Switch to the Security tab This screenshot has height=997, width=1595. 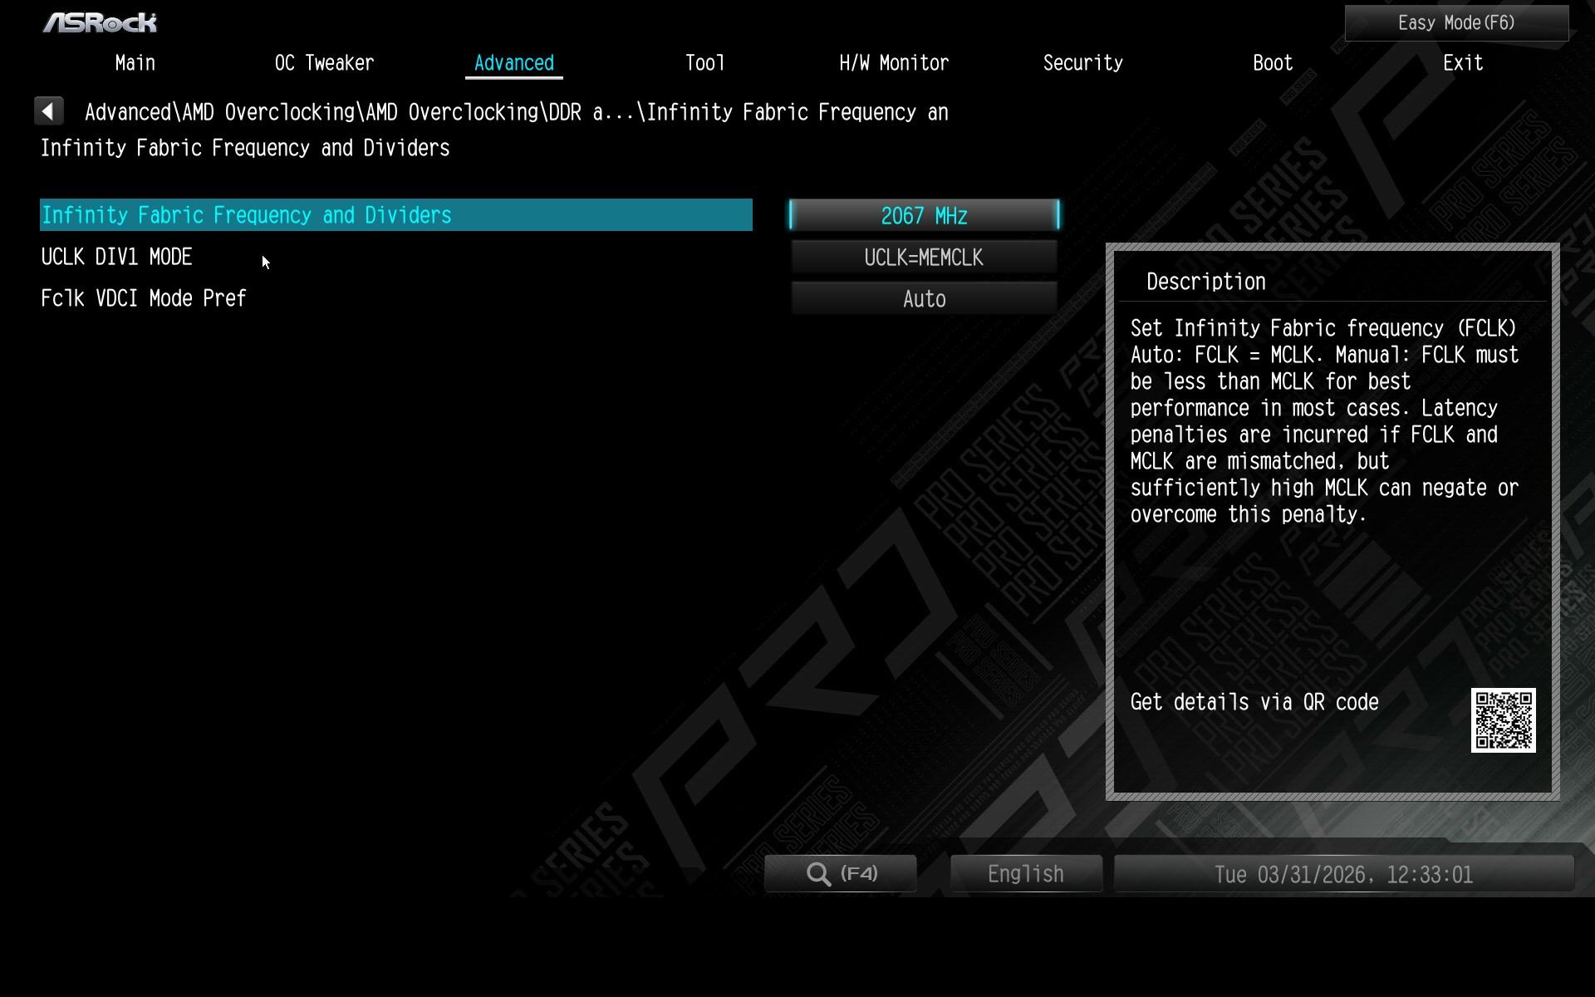tap(1082, 63)
